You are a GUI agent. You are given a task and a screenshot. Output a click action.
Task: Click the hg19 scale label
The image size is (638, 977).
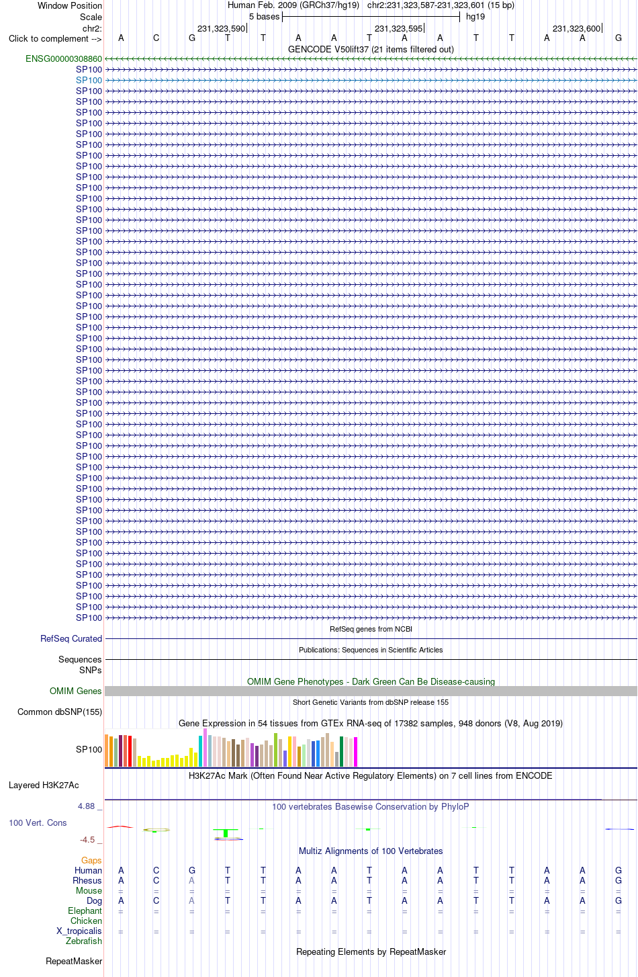point(475,17)
